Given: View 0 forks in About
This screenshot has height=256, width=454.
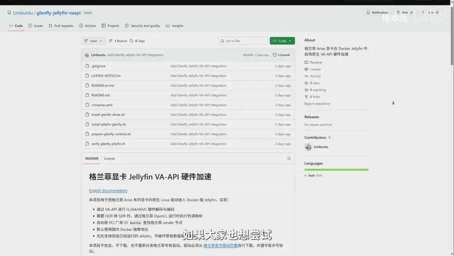Looking at the screenshot, I should [312, 97].
